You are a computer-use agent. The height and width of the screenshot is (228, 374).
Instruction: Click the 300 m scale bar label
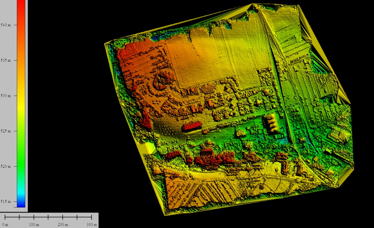pos(92,225)
